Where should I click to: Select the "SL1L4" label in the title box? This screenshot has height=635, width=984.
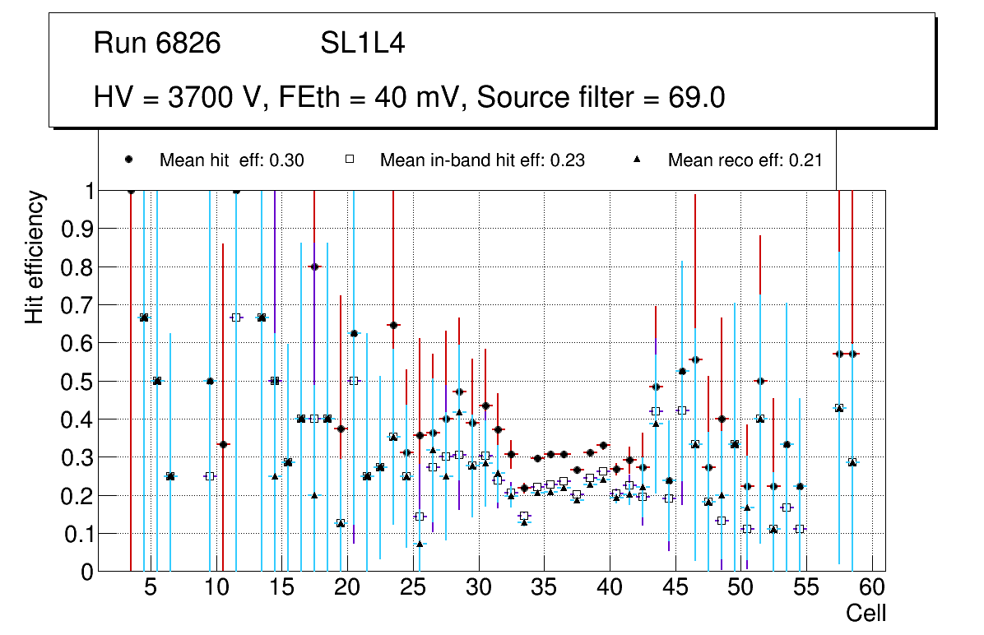pyautogui.click(x=362, y=44)
